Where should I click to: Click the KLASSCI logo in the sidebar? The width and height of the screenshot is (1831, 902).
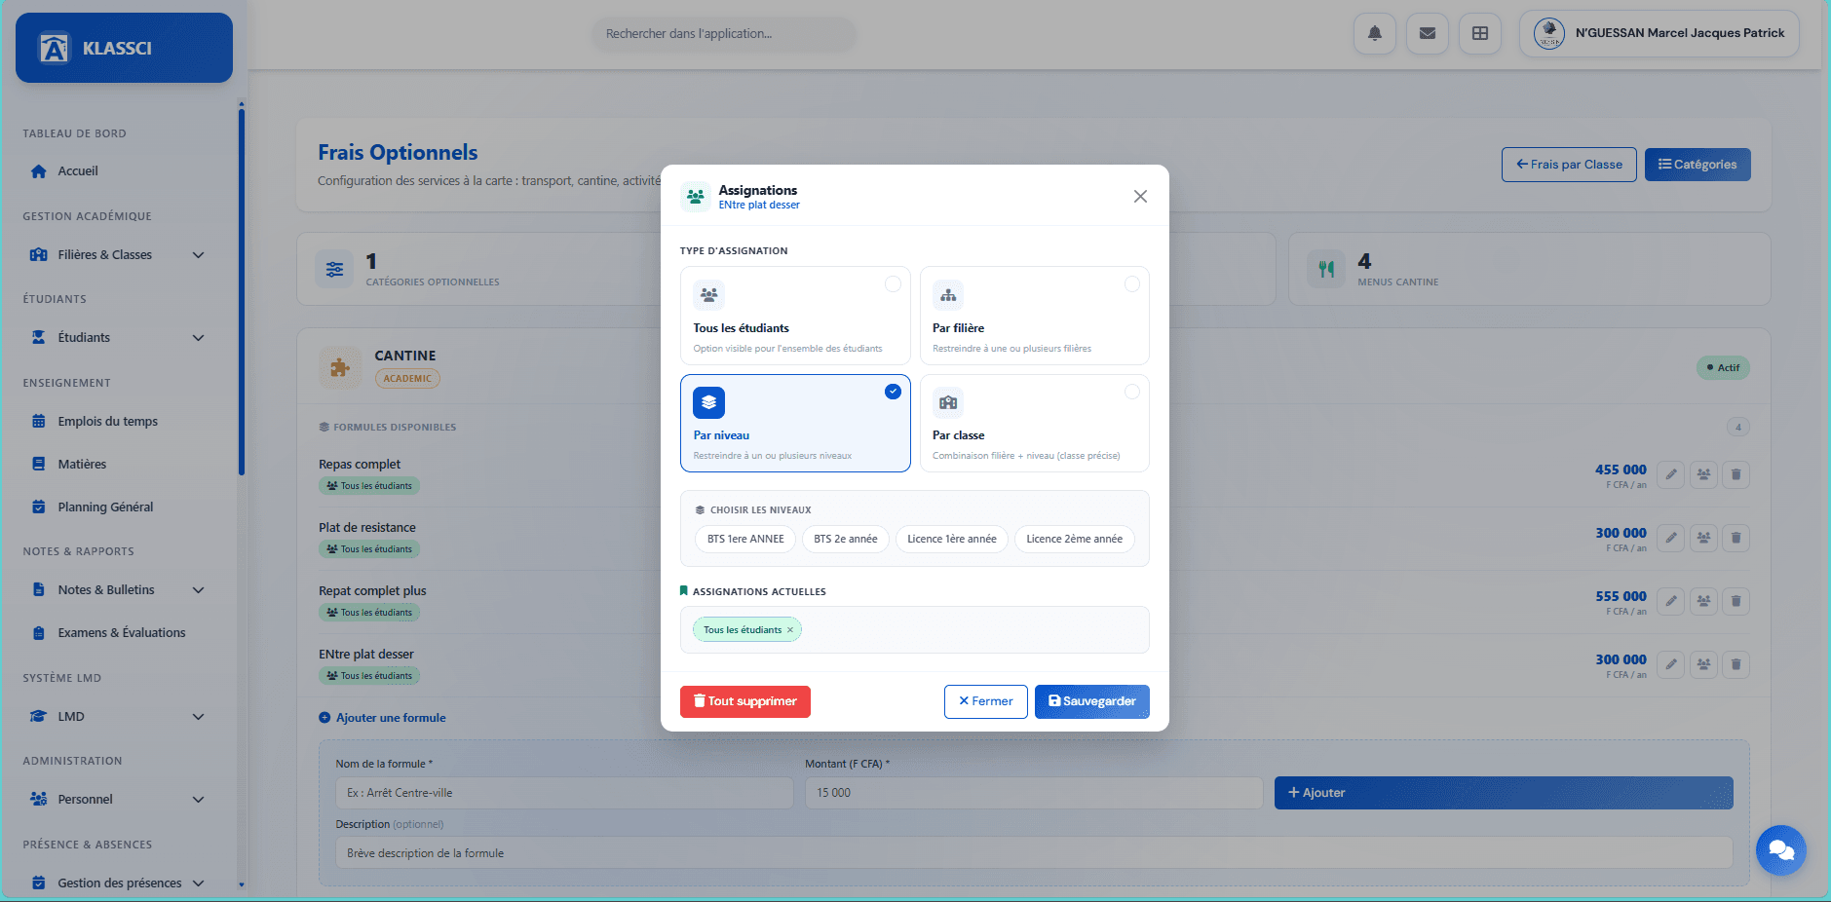click(x=123, y=47)
